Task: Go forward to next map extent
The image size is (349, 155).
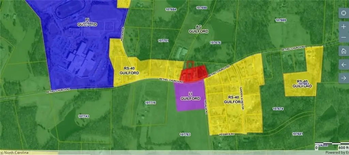Action: click(x=344, y=78)
